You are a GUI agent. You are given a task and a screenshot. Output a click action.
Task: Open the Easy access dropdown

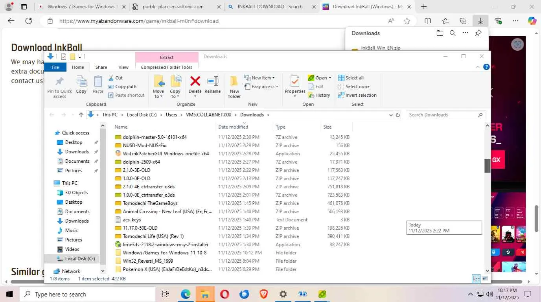click(x=261, y=87)
